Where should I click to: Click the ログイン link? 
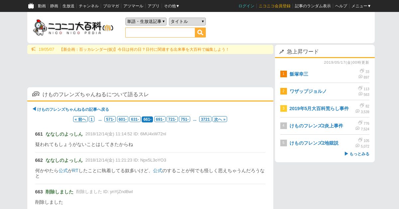tap(246, 6)
